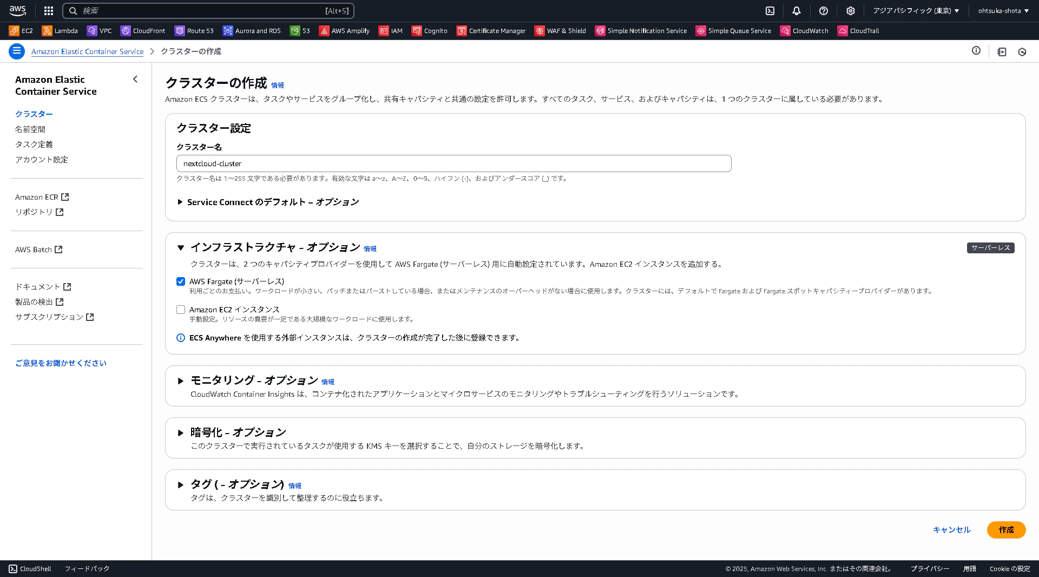The height and width of the screenshot is (577, 1039).
Task: Open Aurora and RDS shortcut
Action: click(x=252, y=31)
